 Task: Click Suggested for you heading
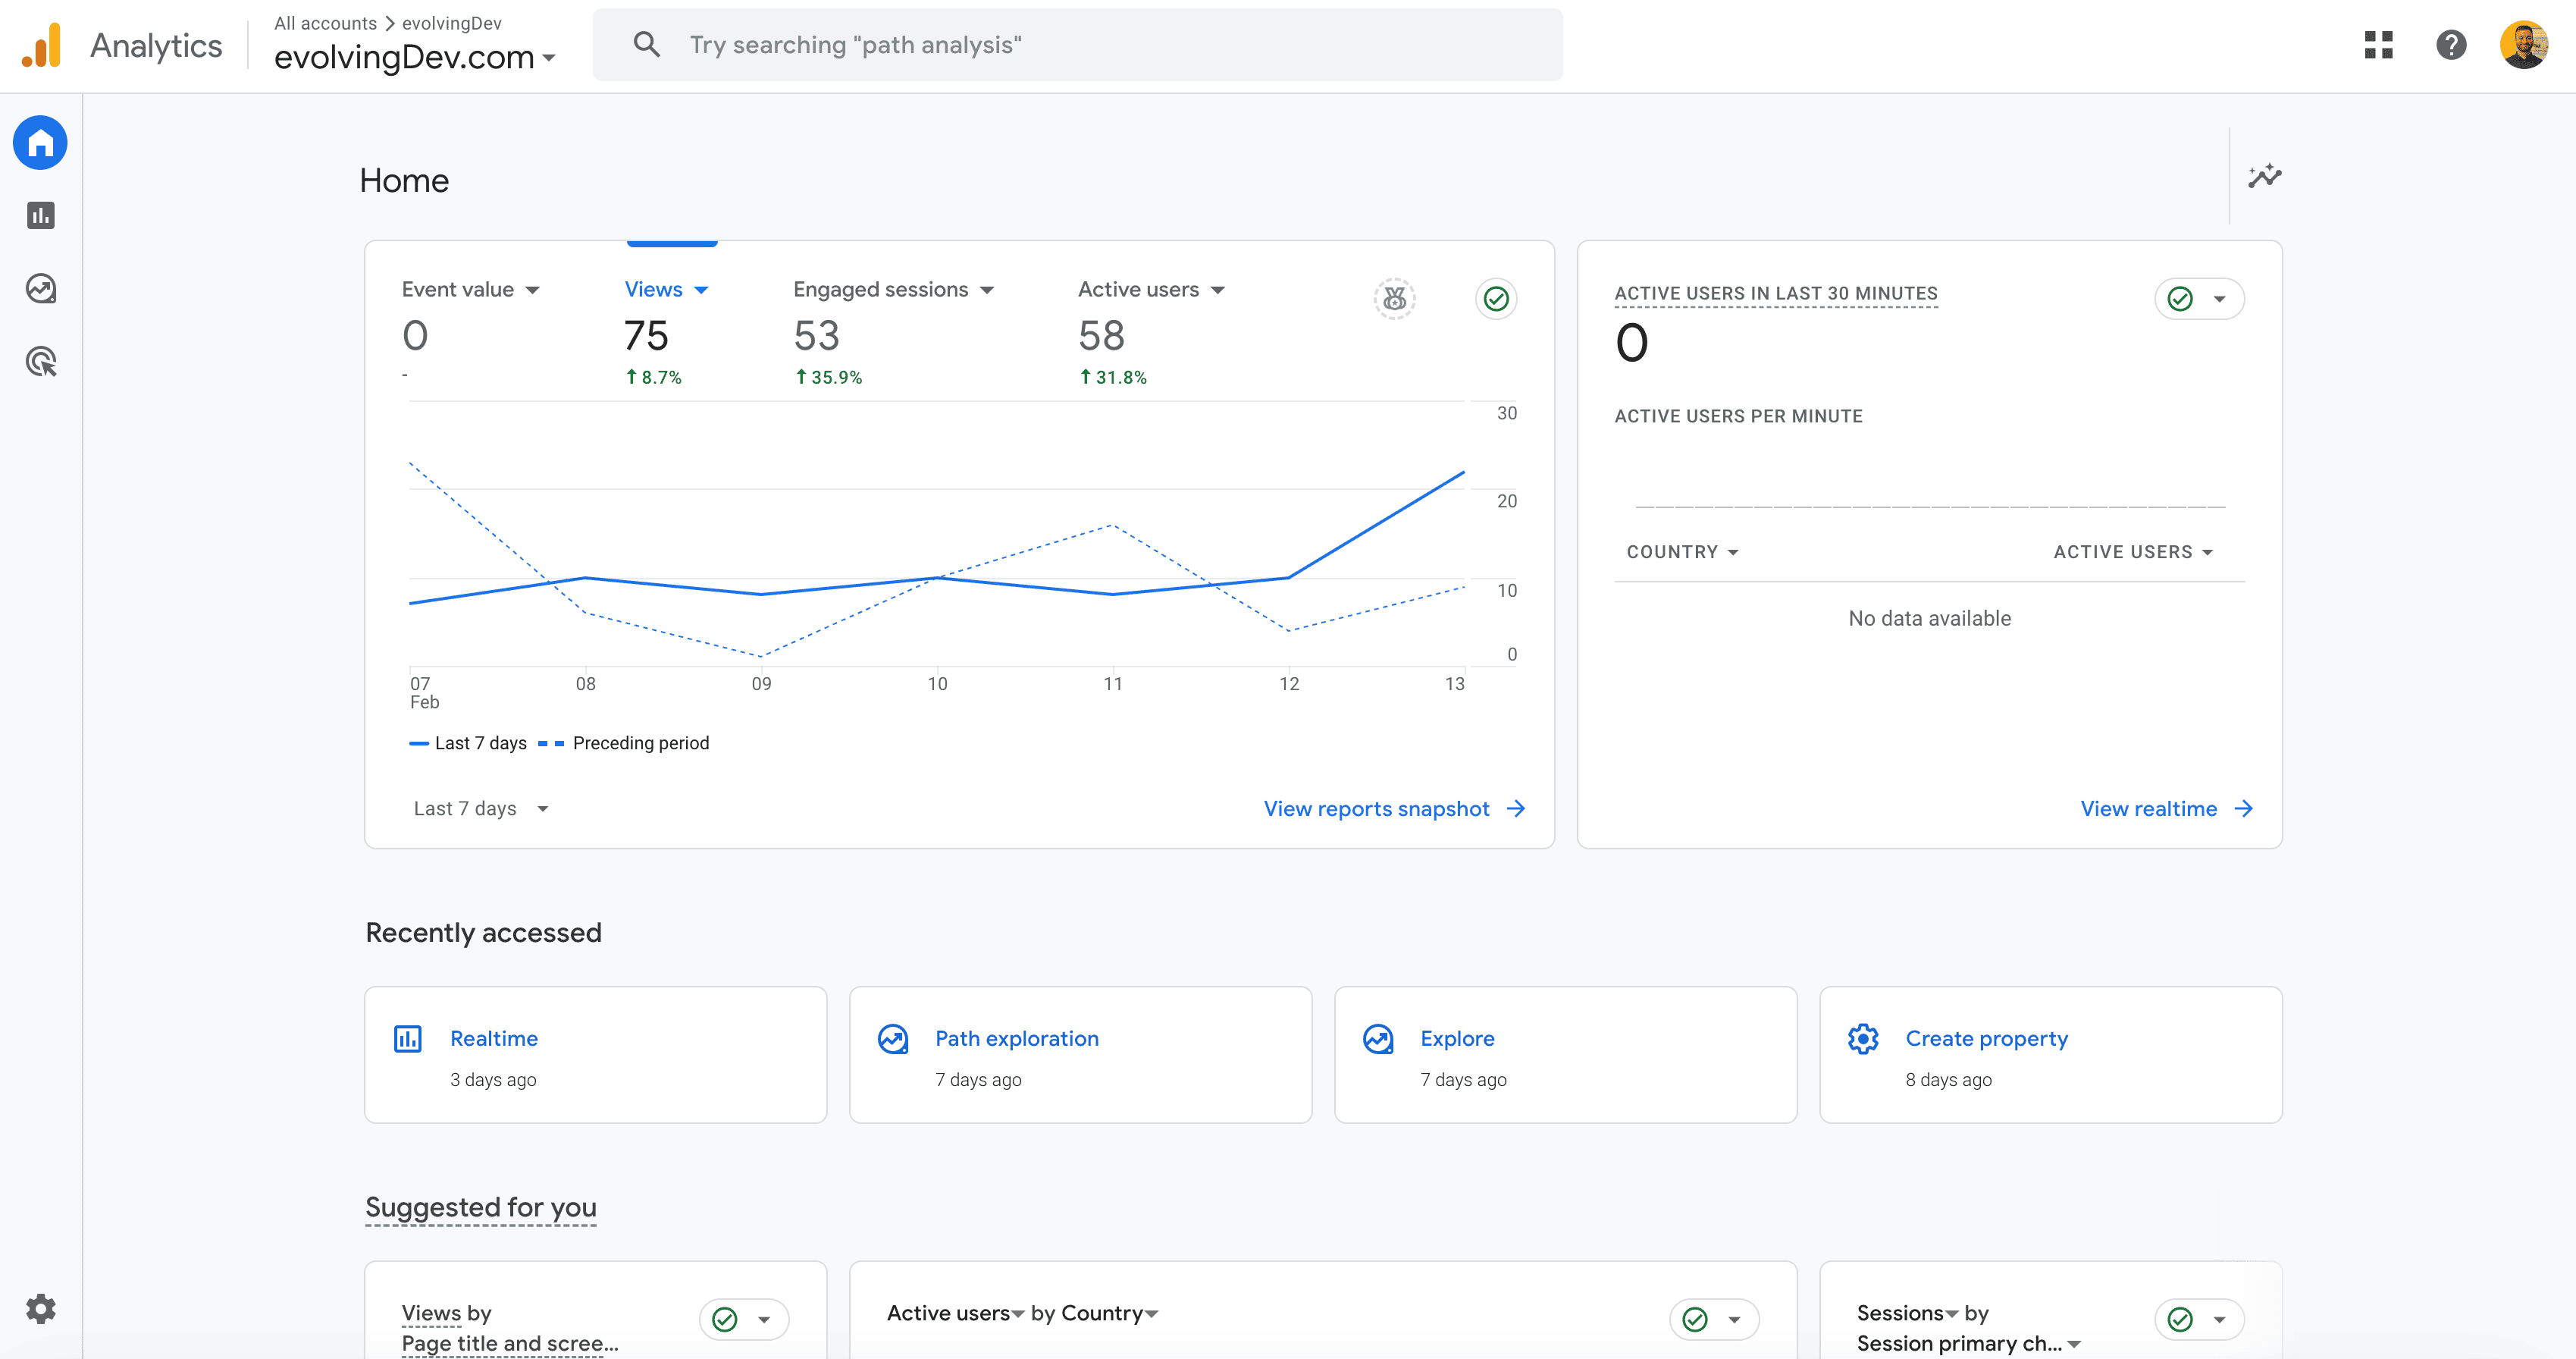click(480, 1207)
